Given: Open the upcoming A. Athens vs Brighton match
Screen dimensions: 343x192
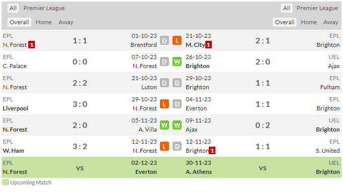Looking at the screenshot, I should [x=263, y=167].
